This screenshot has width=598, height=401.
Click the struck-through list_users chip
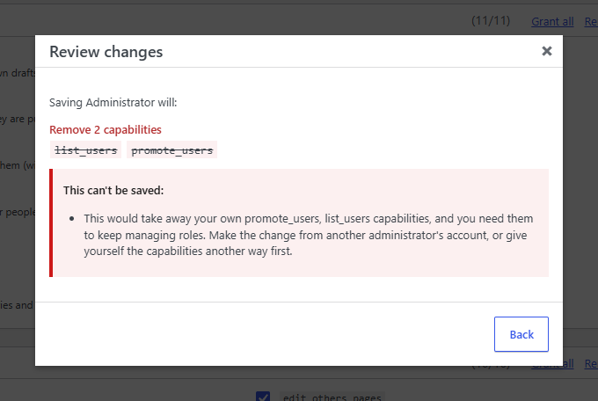click(x=86, y=150)
